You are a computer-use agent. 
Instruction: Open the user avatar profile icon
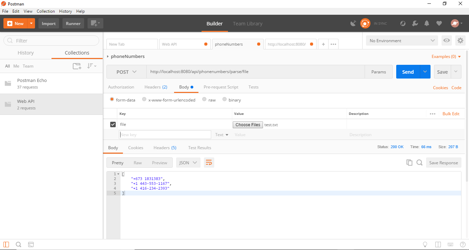pyautogui.click(x=455, y=23)
